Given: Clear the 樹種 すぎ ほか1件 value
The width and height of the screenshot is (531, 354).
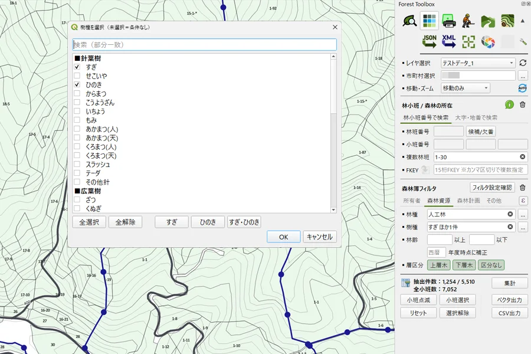Looking at the screenshot, I should point(510,227).
